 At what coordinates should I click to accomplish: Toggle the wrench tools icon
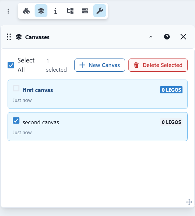click(99, 11)
